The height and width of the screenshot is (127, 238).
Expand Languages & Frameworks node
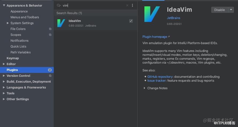[x=4, y=87]
